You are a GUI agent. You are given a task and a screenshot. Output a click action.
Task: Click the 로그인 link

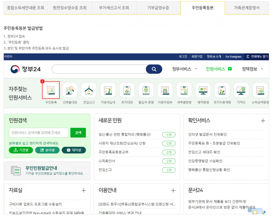[183, 56]
